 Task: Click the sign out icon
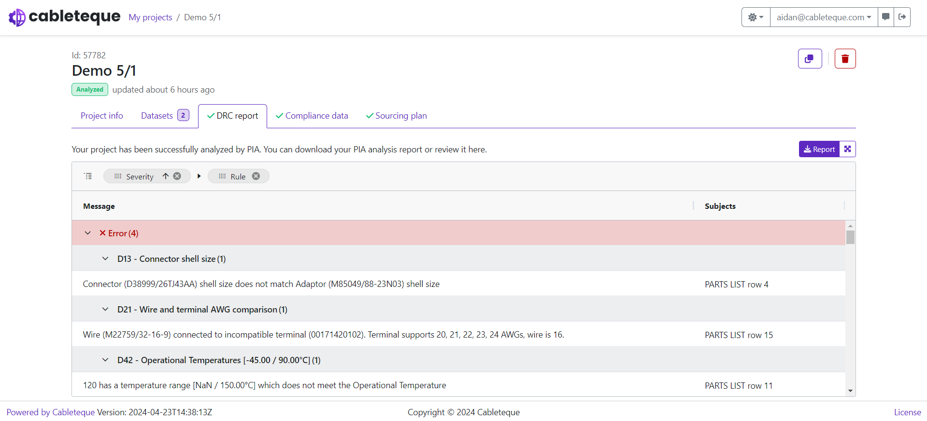pos(902,17)
